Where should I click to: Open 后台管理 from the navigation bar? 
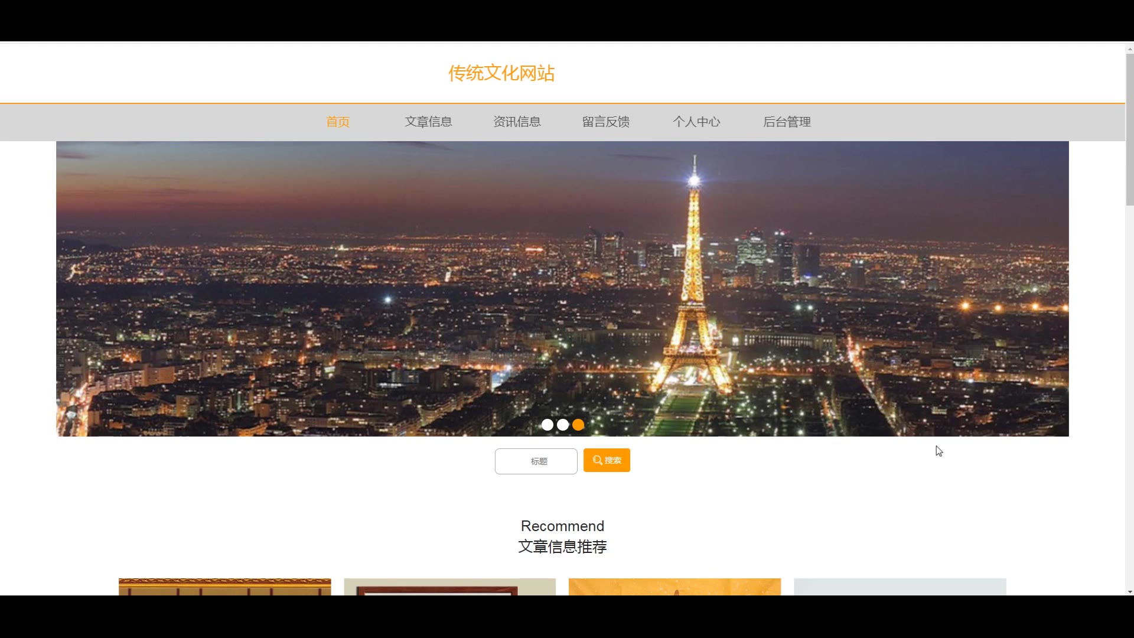pos(787,122)
